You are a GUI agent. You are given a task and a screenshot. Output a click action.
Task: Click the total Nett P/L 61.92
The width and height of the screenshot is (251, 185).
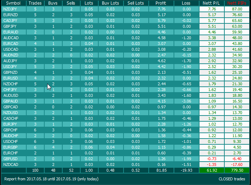pyautogui.click(x=212, y=170)
